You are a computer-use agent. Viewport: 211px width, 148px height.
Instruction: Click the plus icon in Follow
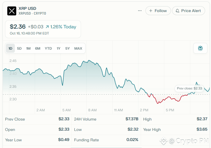tap(151, 11)
